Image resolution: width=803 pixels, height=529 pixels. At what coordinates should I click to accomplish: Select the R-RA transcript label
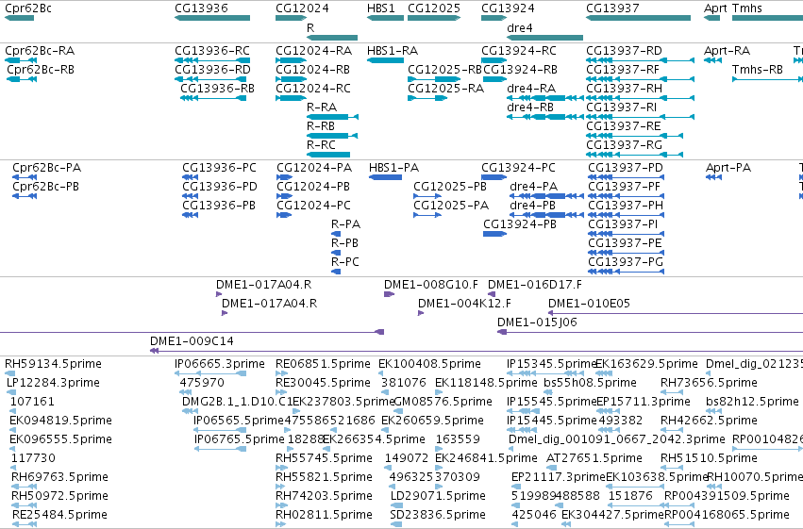pos(322,107)
